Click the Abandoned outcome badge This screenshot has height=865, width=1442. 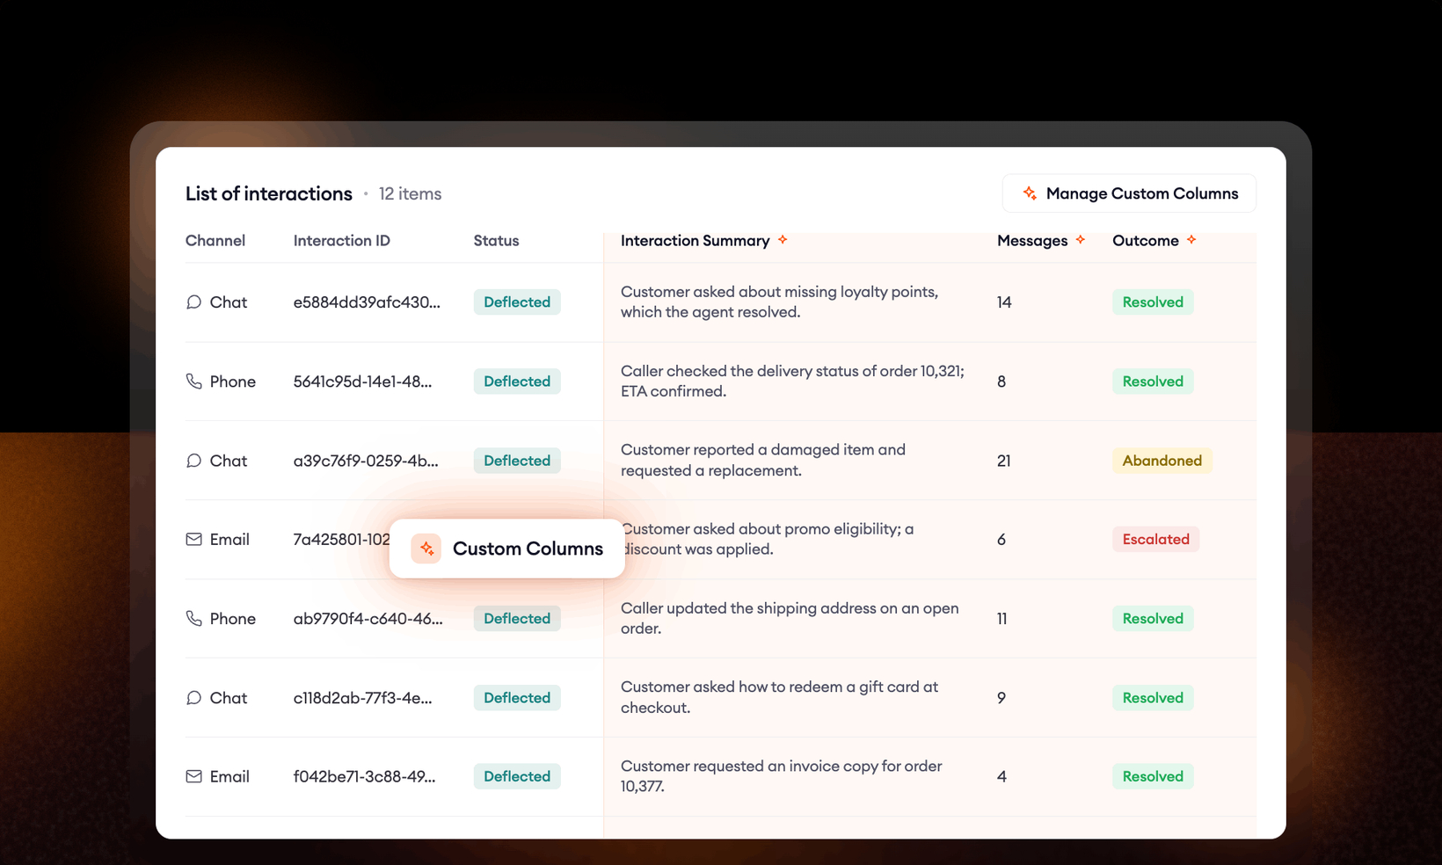tap(1162, 461)
